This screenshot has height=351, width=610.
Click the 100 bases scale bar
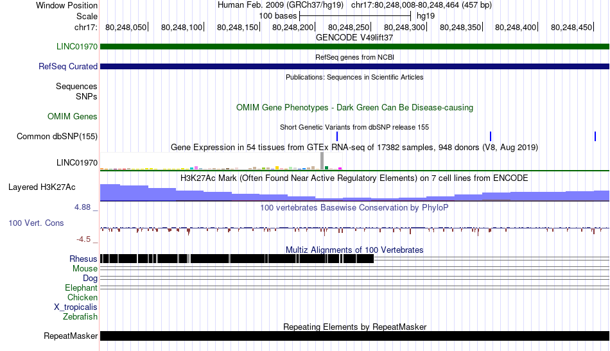coord(355,16)
